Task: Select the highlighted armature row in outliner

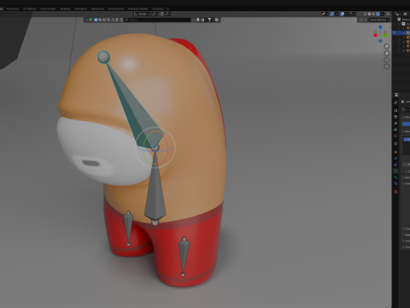Action: tap(401, 33)
